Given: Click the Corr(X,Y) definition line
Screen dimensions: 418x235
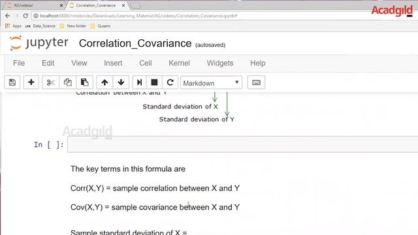Looking at the screenshot, I should (x=155, y=188).
